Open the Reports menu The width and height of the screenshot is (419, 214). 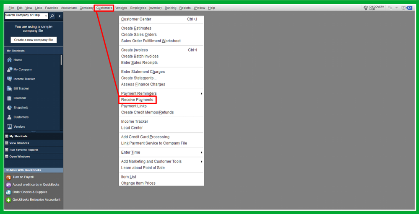[x=185, y=8]
